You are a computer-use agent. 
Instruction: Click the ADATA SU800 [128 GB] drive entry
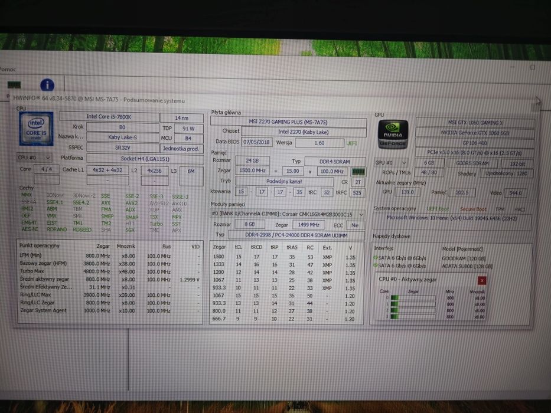coord(467,266)
